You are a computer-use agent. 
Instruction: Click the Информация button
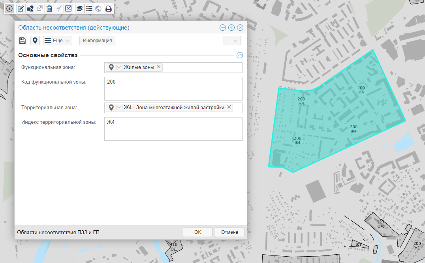point(97,41)
